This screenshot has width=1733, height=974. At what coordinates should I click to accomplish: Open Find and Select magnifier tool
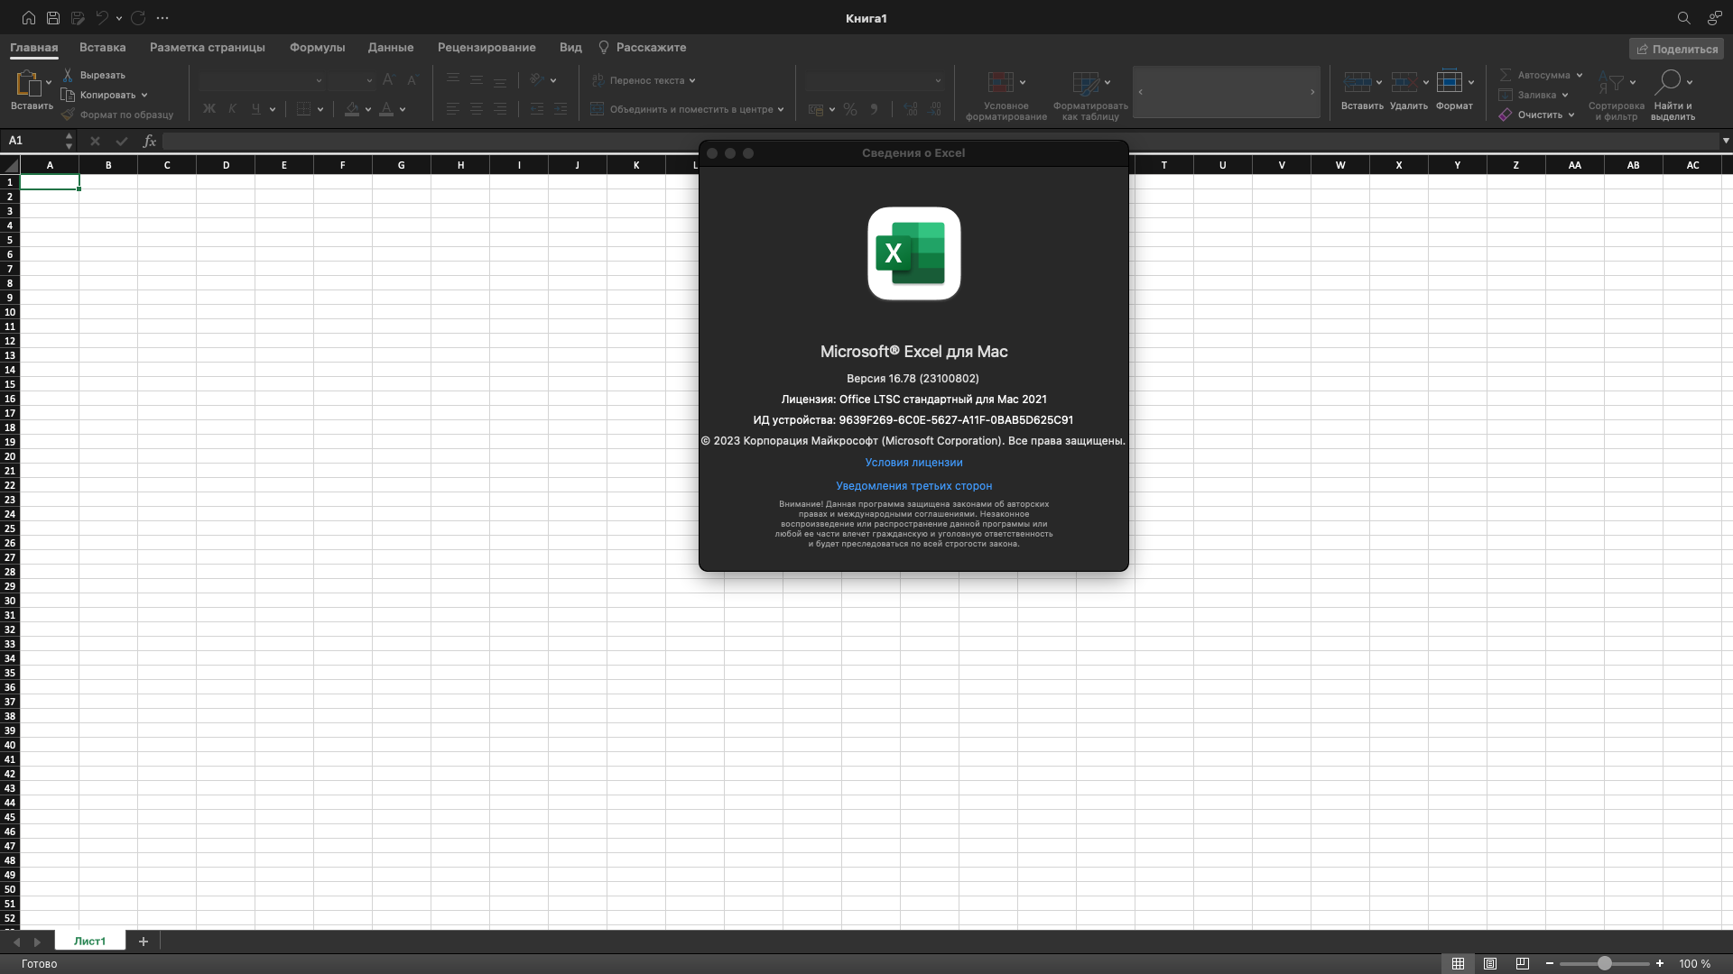coord(1668,83)
